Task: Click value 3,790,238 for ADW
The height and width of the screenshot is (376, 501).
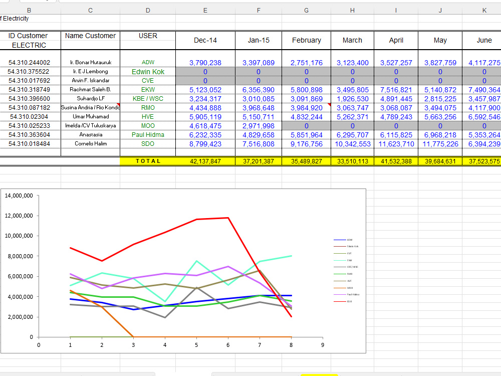Action: point(205,63)
